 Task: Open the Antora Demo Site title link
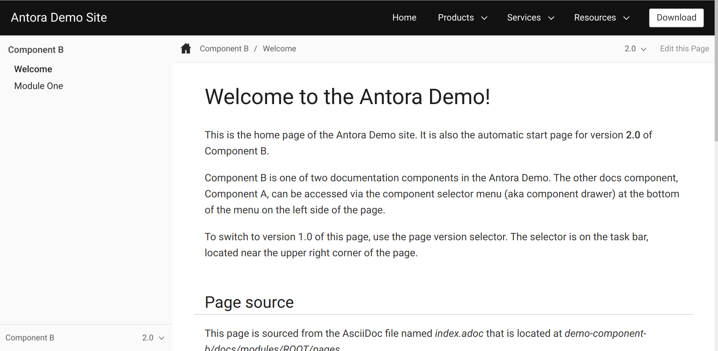click(59, 18)
